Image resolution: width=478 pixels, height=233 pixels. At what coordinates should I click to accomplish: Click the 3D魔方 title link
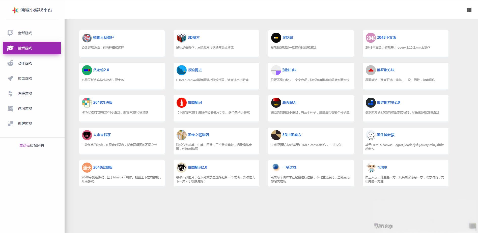194,37
